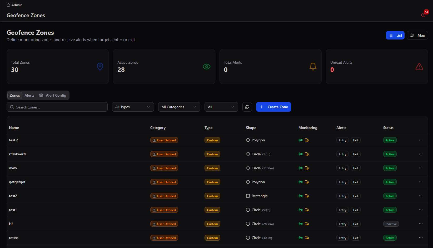This screenshot has height=248, width=433.
Task: Open the row actions menu for test1
Action: pyautogui.click(x=421, y=210)
